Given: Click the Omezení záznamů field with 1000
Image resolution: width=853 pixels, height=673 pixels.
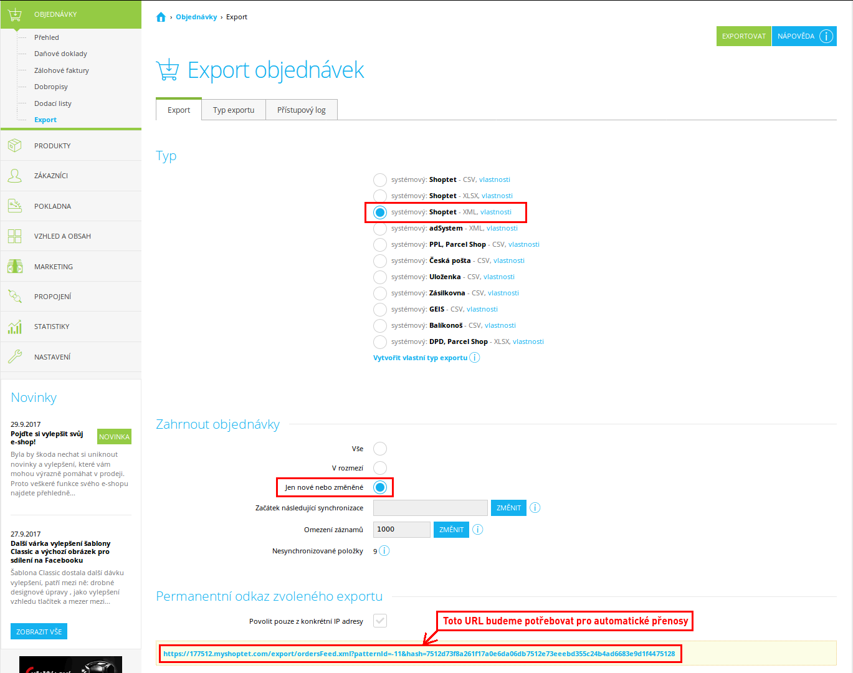Looking at the screenshot, I should (x=402, y=530).
